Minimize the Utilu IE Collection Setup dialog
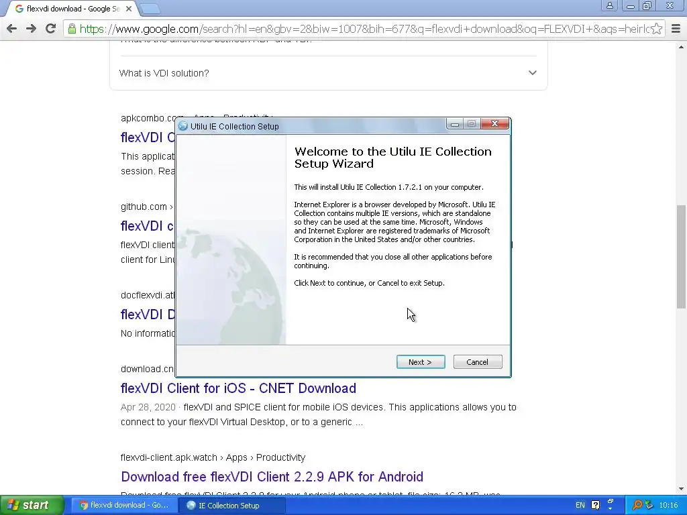The height and width of the screenshot is (515, 687). (x=455, y=124)
